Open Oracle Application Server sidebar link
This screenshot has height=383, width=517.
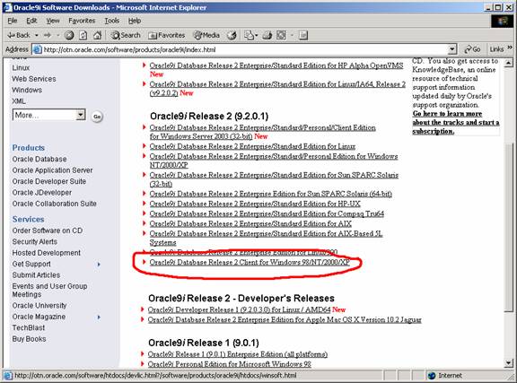coord(52,170)
